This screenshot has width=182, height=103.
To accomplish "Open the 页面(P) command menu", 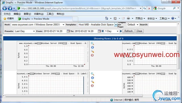I will point(140,18).
